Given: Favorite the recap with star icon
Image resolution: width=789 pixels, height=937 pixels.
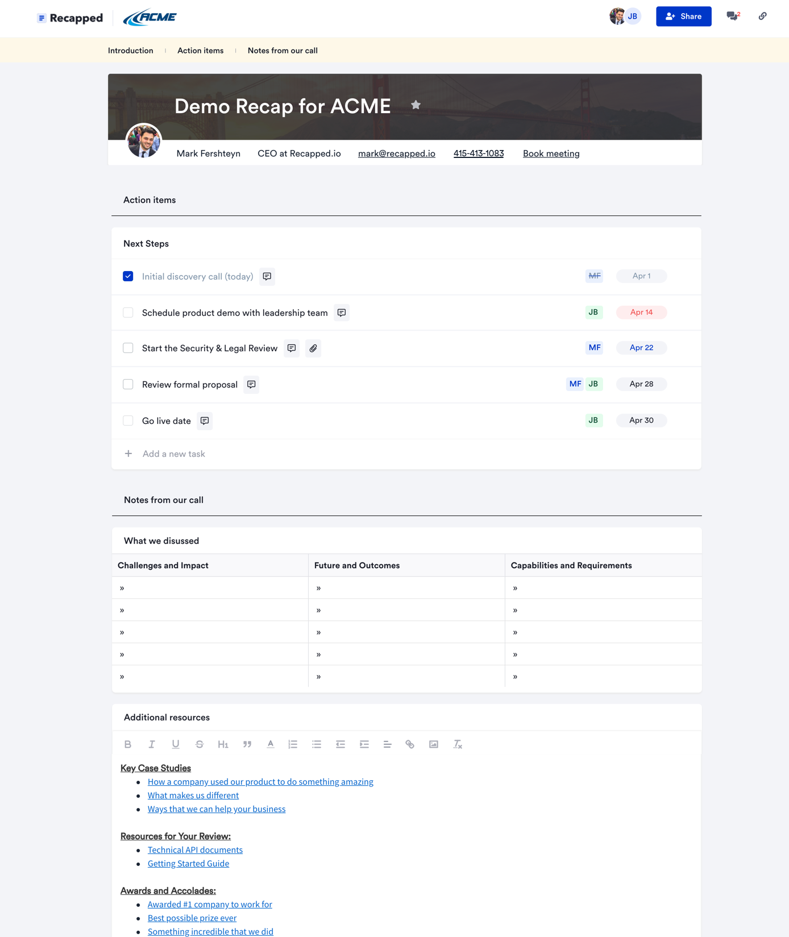Looking at the screenshot, I should 416,105.
